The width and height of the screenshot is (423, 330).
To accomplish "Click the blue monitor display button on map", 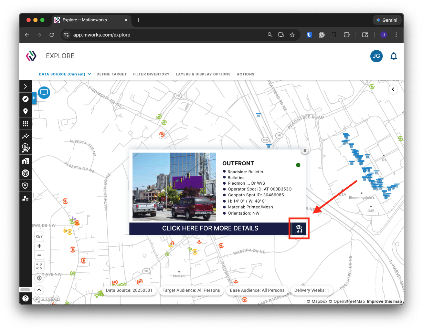I will tap(44, 92).
